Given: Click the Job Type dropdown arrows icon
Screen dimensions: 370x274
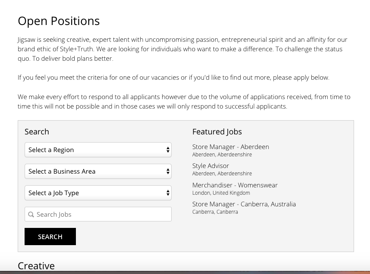Looking at the screenshot, I should pos(168,193).
